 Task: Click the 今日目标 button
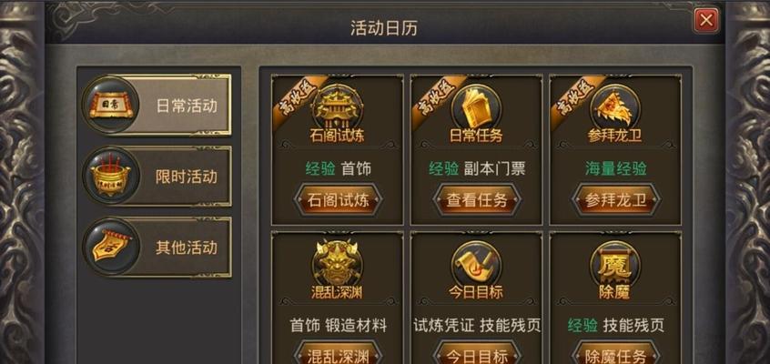[x=476, y=354]
